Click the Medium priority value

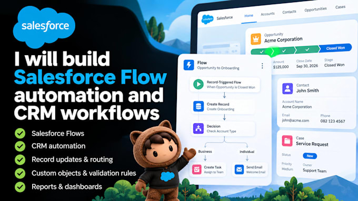[287, 169]
